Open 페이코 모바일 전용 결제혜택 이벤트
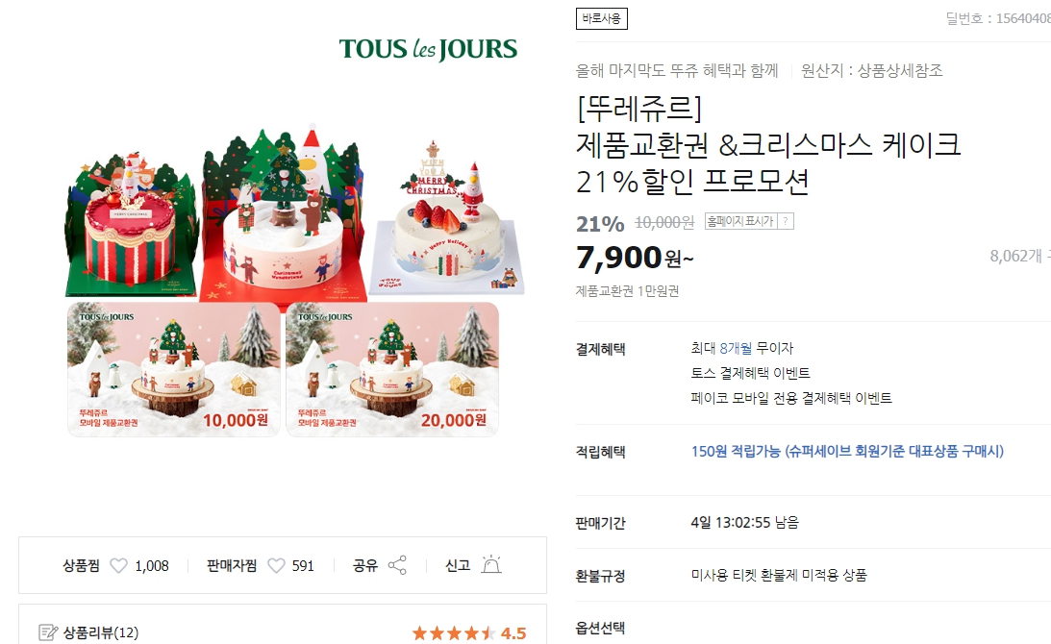The image size is (1051, 644). click(791, 398)
